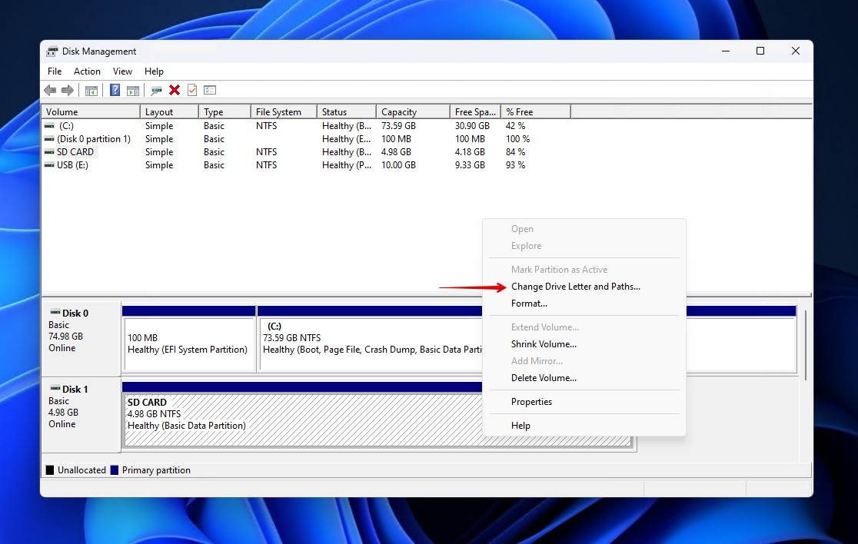Click the Back arrow toolbar icon
This screenshot has width=858, height=544.
coord(50,91)
